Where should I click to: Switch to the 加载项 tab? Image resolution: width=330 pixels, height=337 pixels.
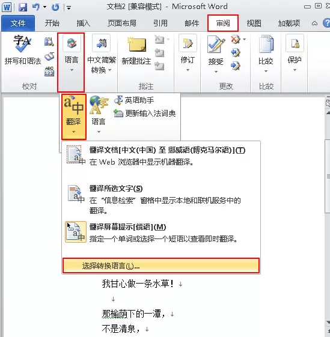click(289, 23)
